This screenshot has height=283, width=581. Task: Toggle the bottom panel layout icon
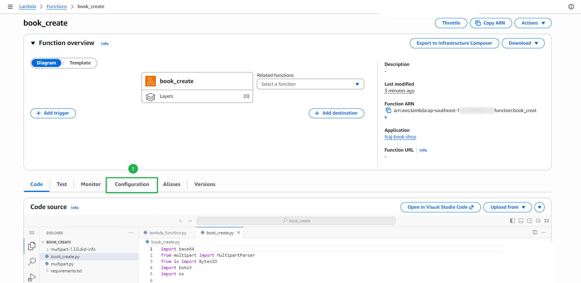pyautogui.click(x=521, y=221)
